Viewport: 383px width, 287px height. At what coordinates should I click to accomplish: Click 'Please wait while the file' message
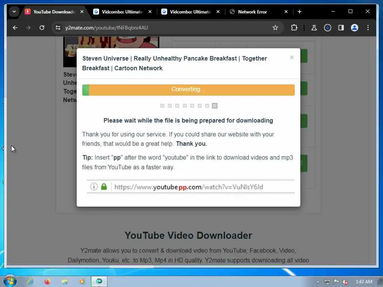188,121
